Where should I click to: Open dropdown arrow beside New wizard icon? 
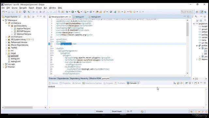click(x=6, y=12)
